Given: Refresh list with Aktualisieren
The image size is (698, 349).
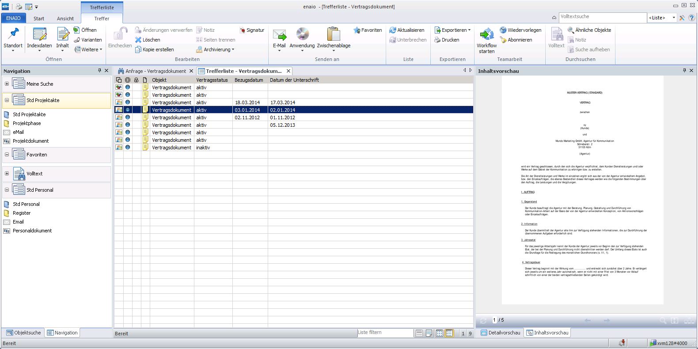Looking at the screenshot, I should click(x=407, y=30).
